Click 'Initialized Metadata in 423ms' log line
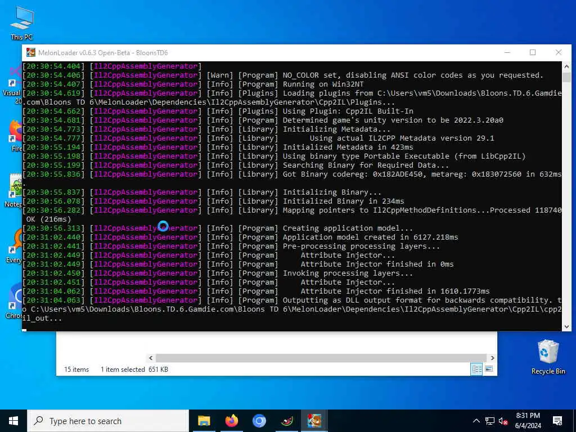The width and height of the screenshot is (576, 432). [x=218, y=147]
